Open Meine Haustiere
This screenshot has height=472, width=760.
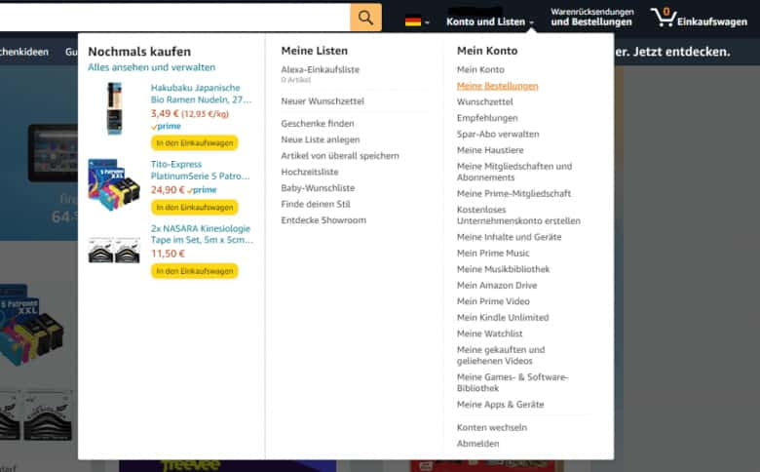point(490,150)
